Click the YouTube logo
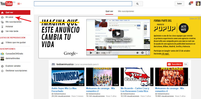Image resolution: width=201 pixels, height=99 pixels. click(7, 4)
